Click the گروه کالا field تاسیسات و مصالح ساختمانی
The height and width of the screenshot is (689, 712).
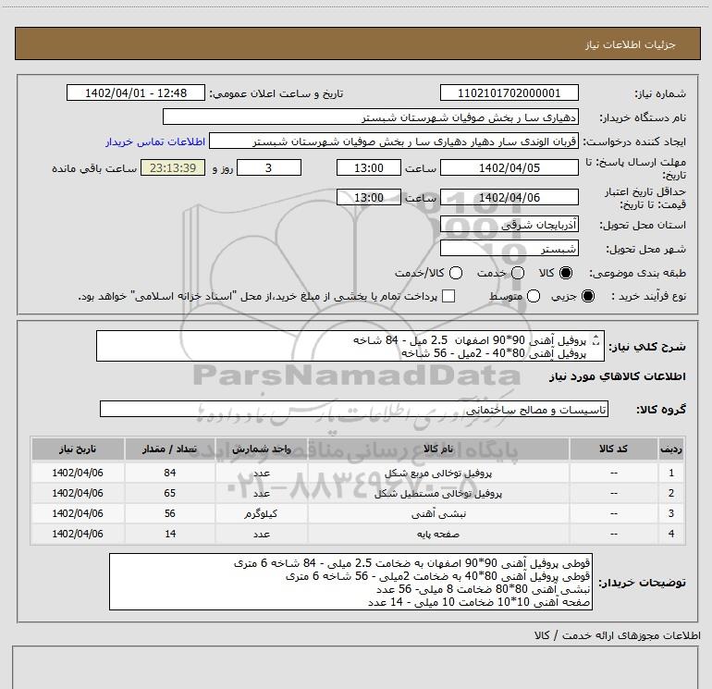point(354,409)
